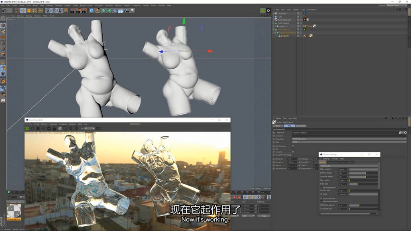Open the Side 'Both' dropdown

(x=349, y=142)
